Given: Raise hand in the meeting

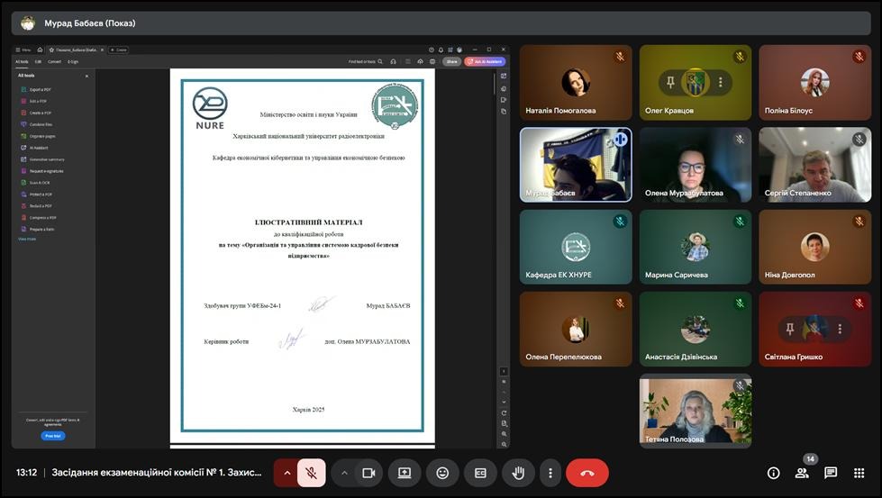Looking at the screenshot, I should [x=518, y=473].
